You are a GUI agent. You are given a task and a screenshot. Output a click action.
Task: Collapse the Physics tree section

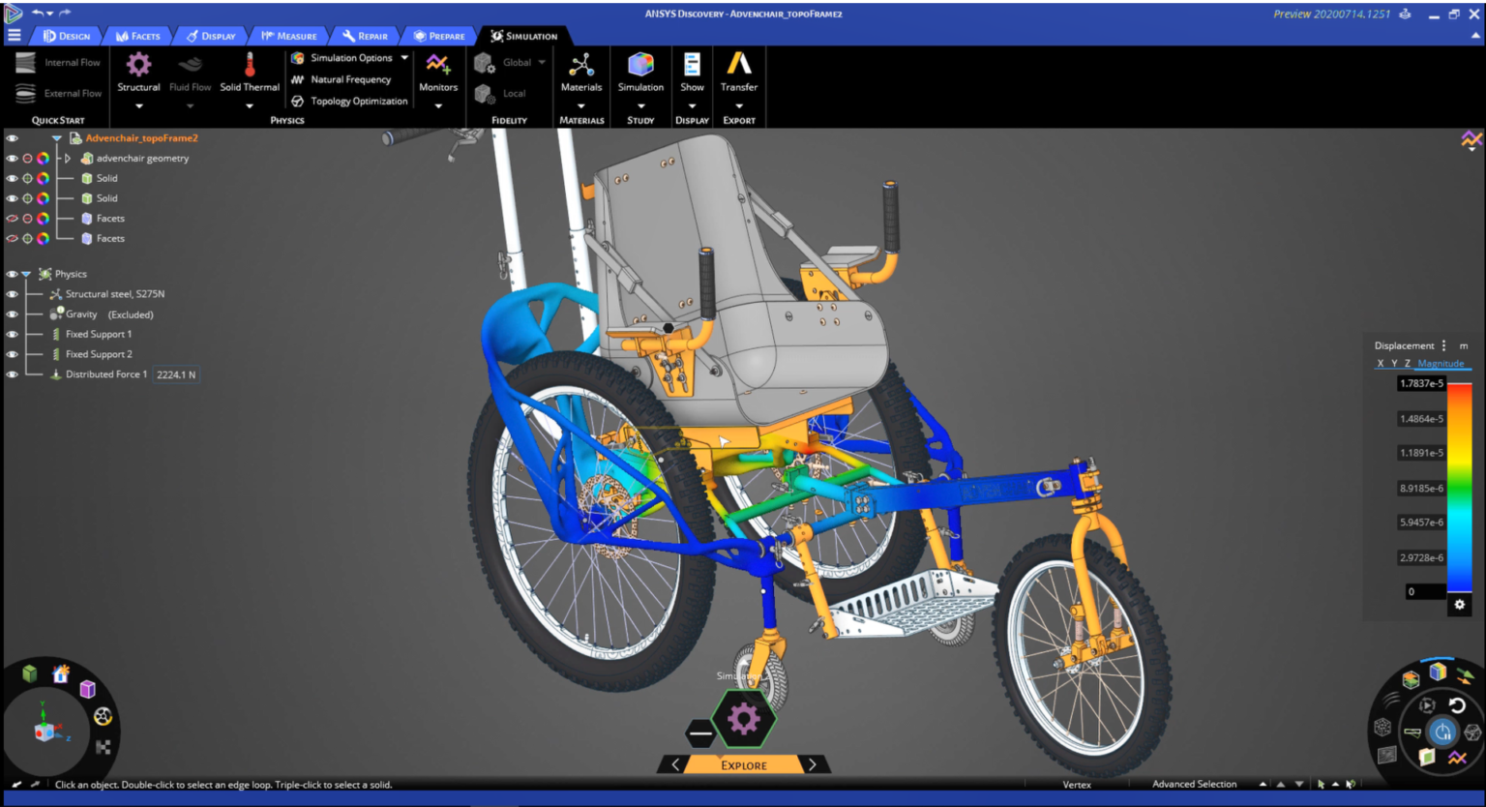pos(26,275)
